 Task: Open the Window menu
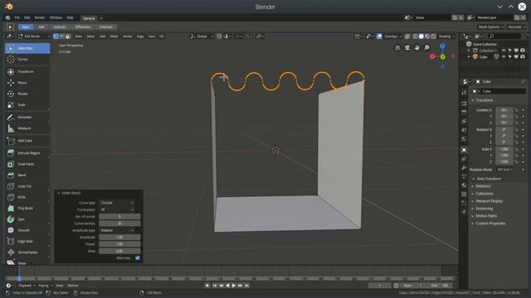[56, 17]
